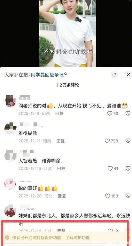Viewport: 132px width, 246px height.
Task: Reply to the 山西 comment dated 2025-12-9
Action: pos(59,114)
